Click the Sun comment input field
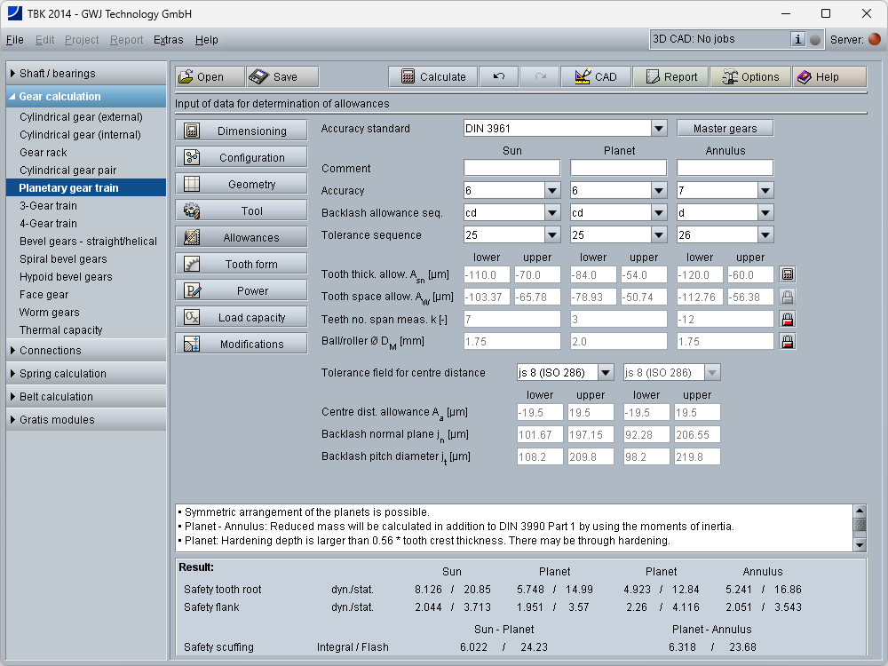The width and height of the screenshot is (888, 666). pyautogui.click(x=511, y=168)
